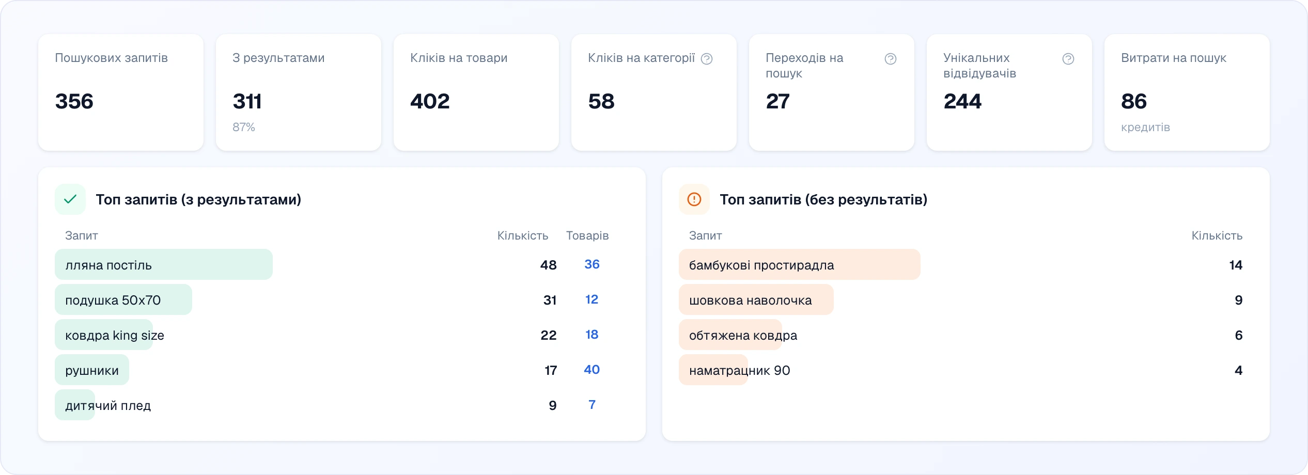Click the Кліків на категорії value 58

(x=601, y=101)
